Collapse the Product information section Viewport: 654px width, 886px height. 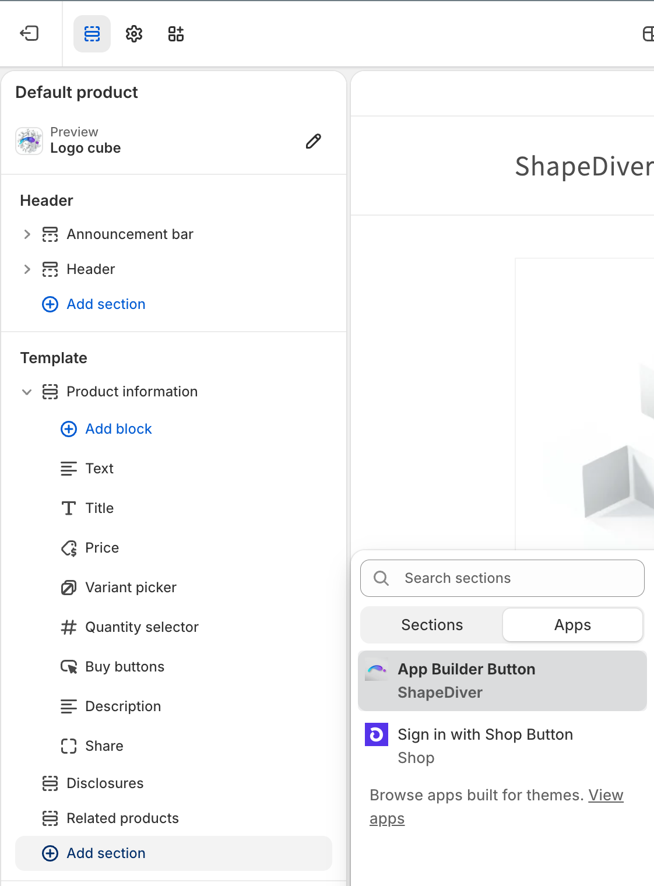click(27, 392)
